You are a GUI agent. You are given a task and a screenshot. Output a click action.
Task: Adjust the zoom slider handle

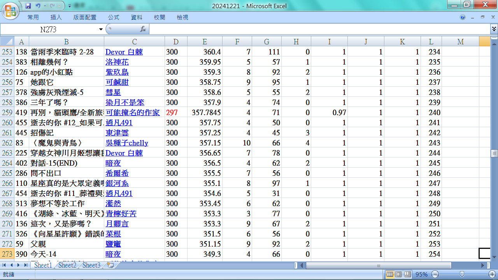(462, 274)
